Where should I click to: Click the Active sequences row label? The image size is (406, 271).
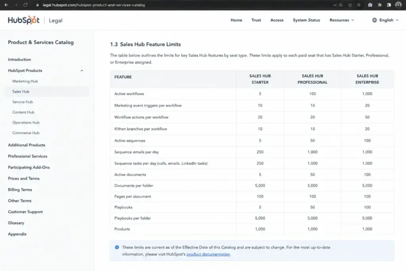130,140
